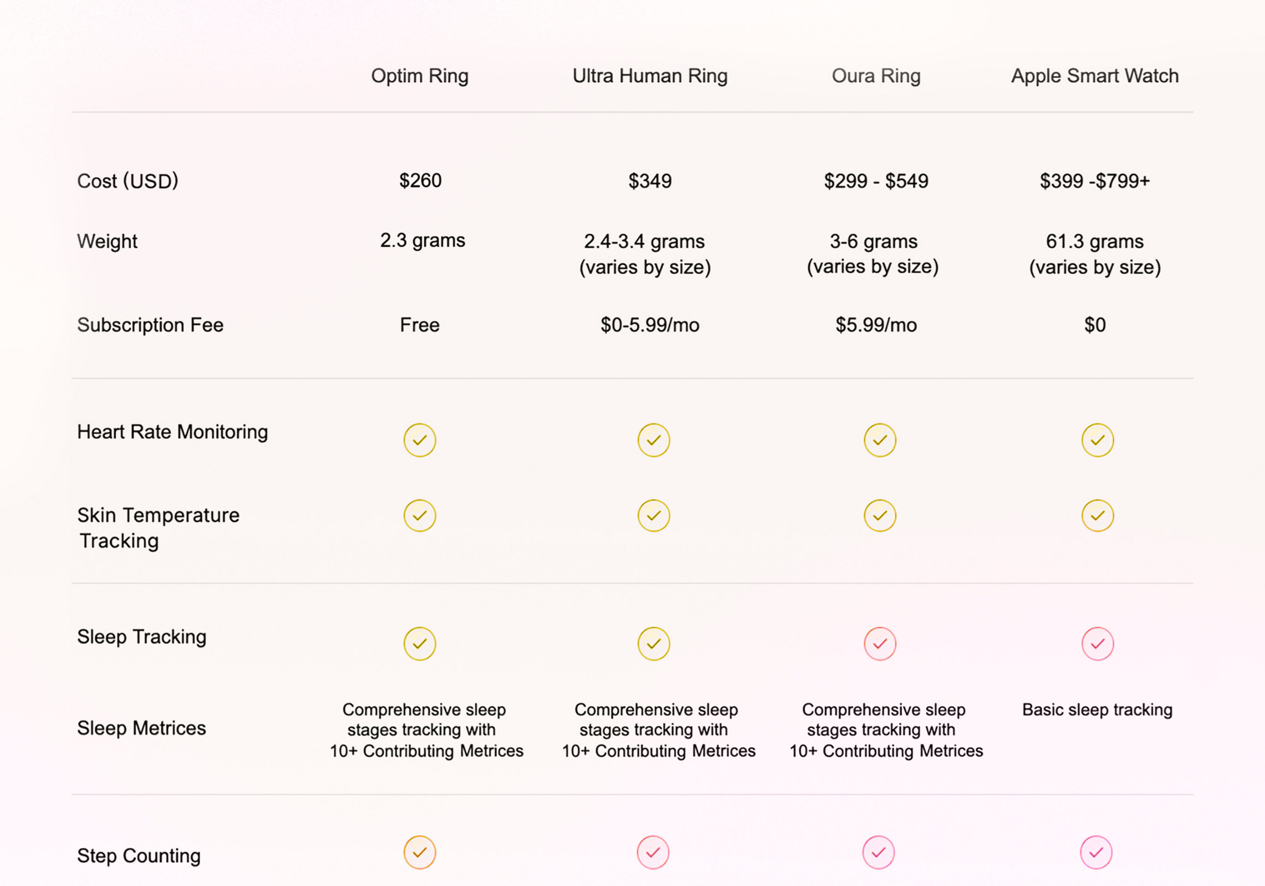The width and height of the screenshot is (1265, 886).
Task: Click the Oura Ring $5.99/mo subscription fee
Action: pos(876,325)
